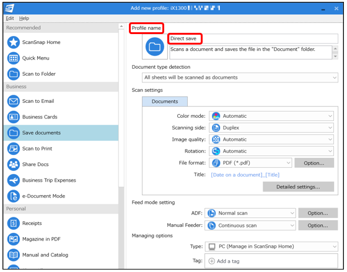Viewport: 347px width, 272px height.
Task: Close the Add new profile window
Action: pyautogui.click(x=336, y=9)
